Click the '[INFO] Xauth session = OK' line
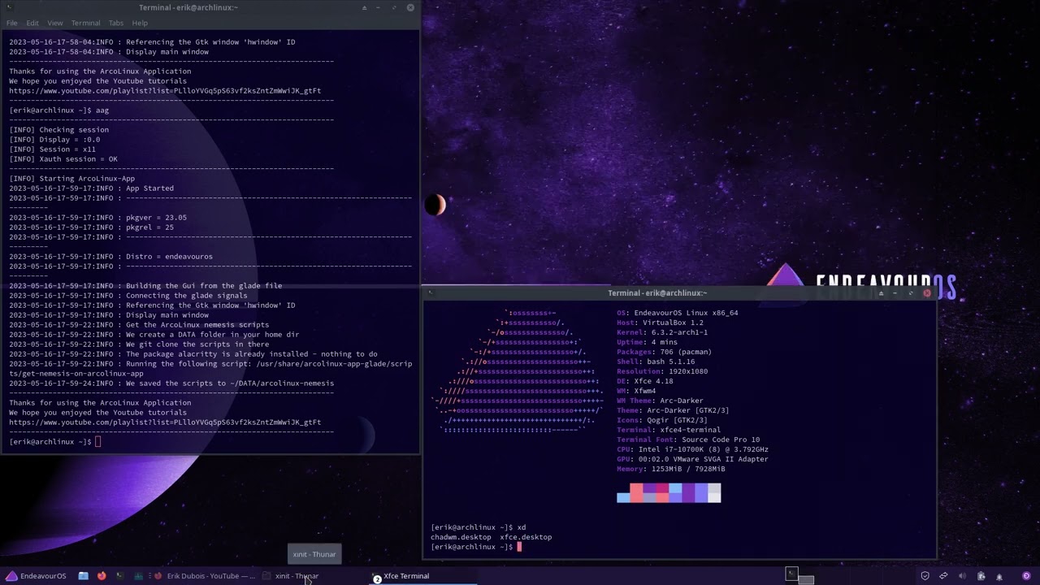Screen dimensions: 1040x585 point(63,159)
